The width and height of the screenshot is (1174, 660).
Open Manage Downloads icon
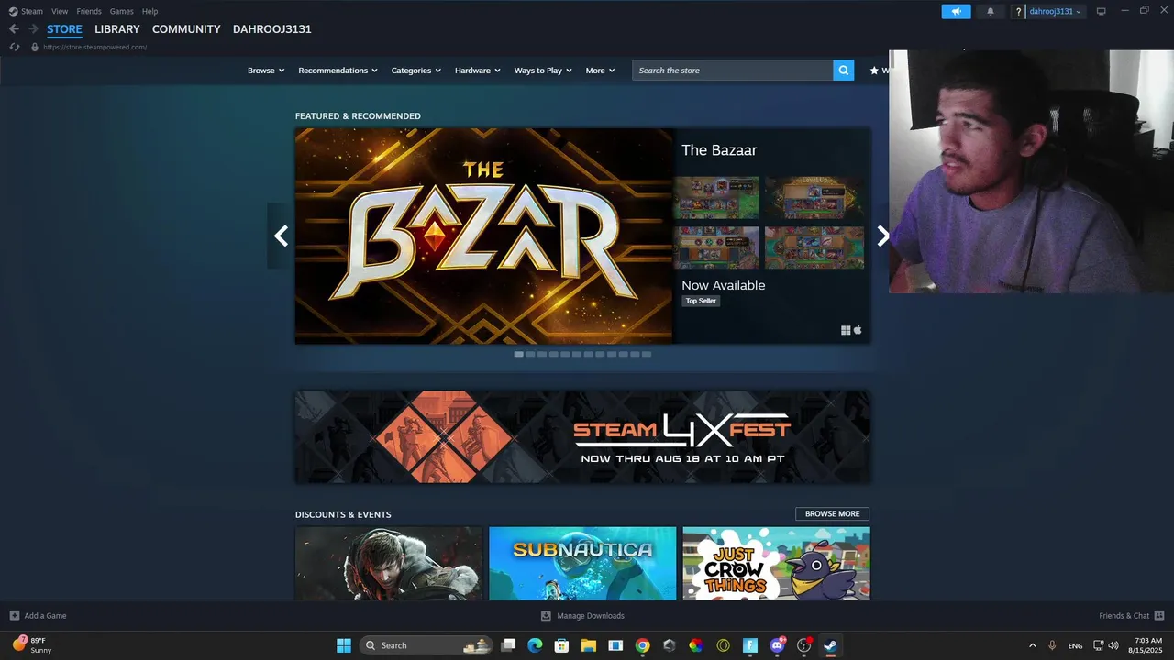coord(546,616)
